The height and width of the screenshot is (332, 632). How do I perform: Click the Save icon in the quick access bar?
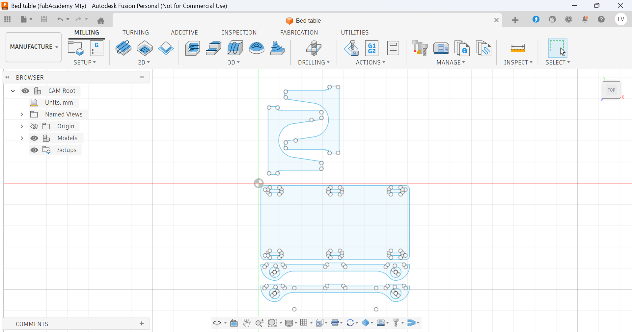(x=44, y=19)
